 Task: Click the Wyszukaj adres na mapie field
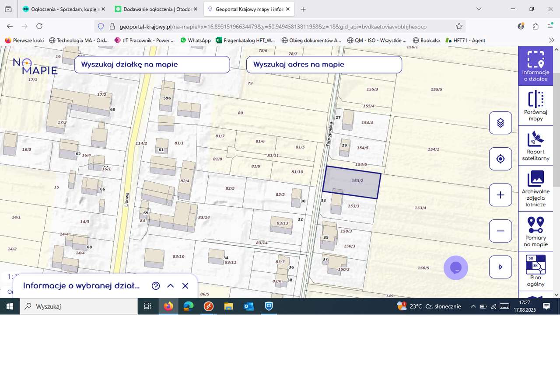tap(324, 65)
